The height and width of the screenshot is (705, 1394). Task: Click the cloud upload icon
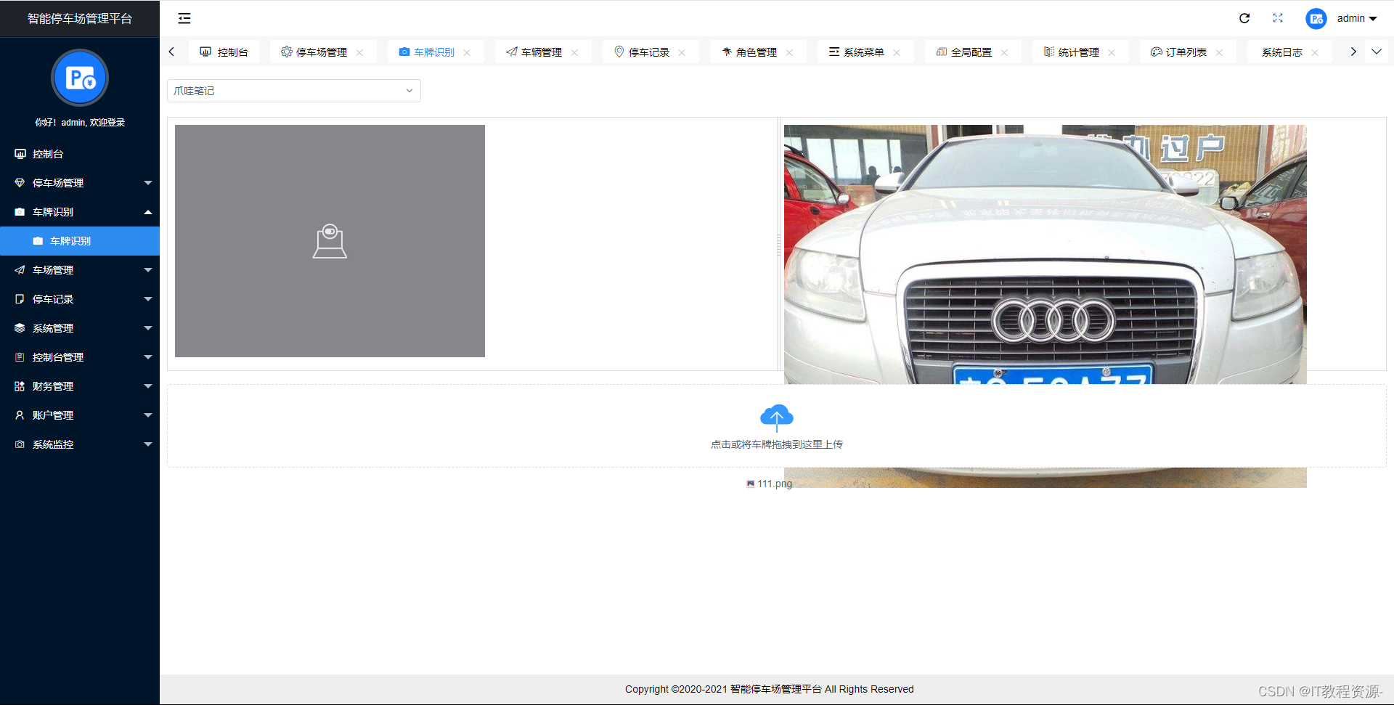pos(777,417)
